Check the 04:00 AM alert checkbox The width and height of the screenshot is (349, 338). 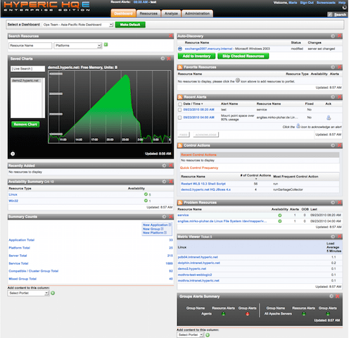coord(180,118)
